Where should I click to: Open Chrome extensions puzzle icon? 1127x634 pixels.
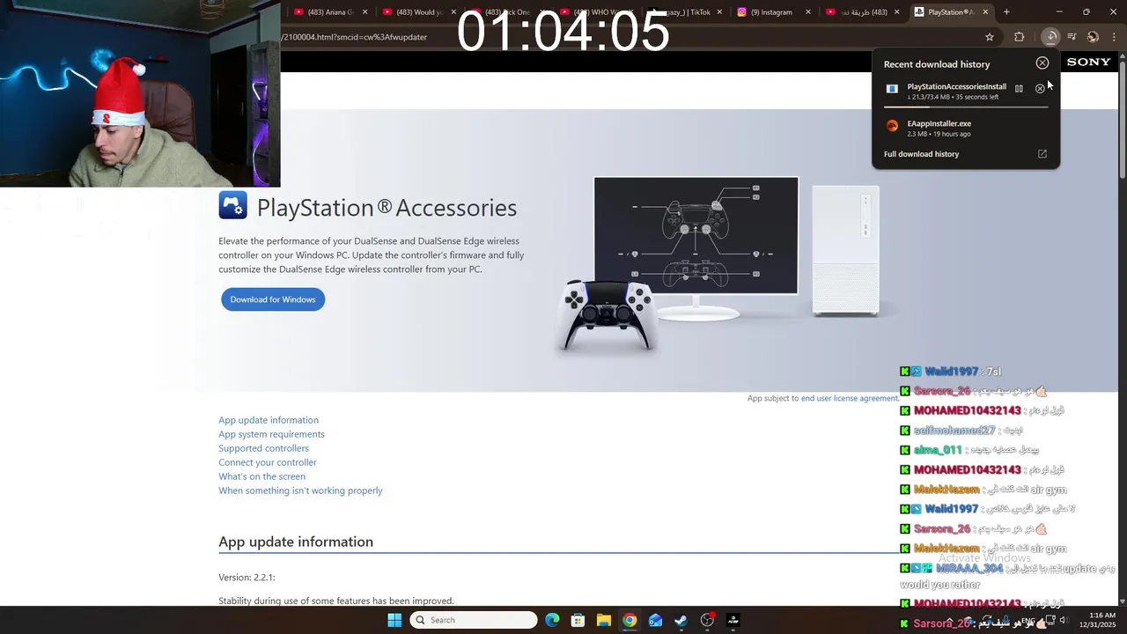1020,37
